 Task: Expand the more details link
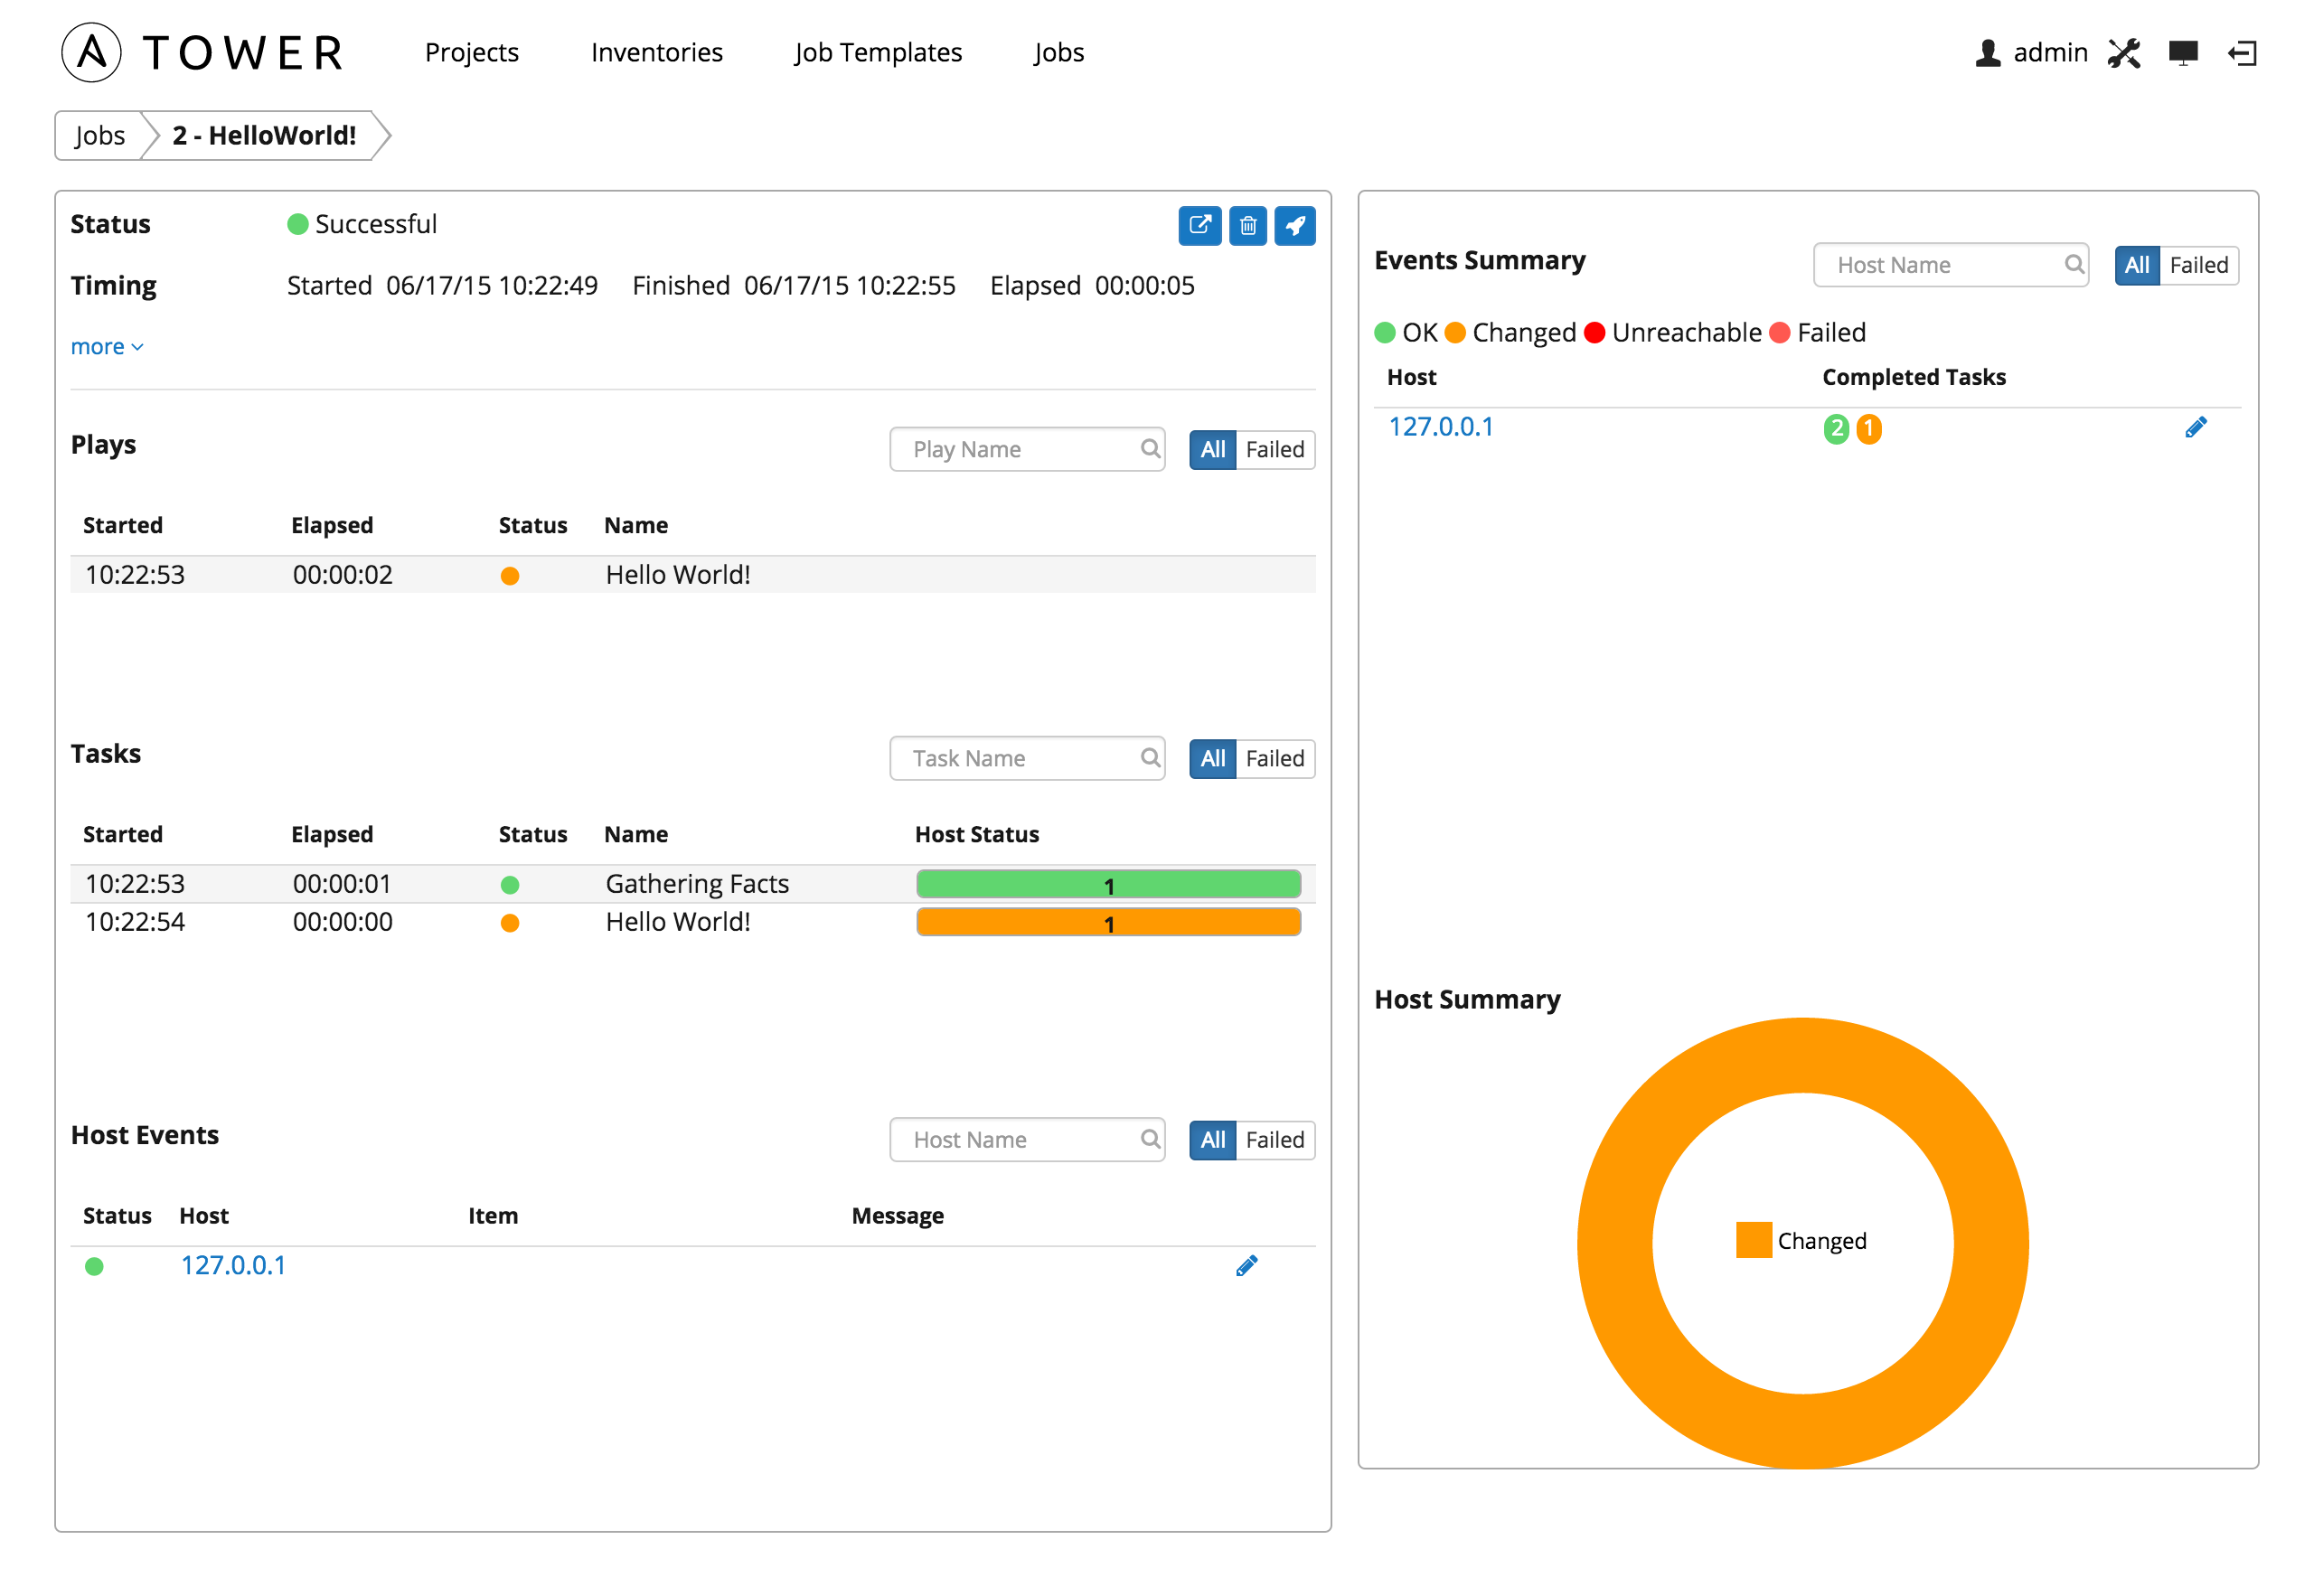point(107,347)
